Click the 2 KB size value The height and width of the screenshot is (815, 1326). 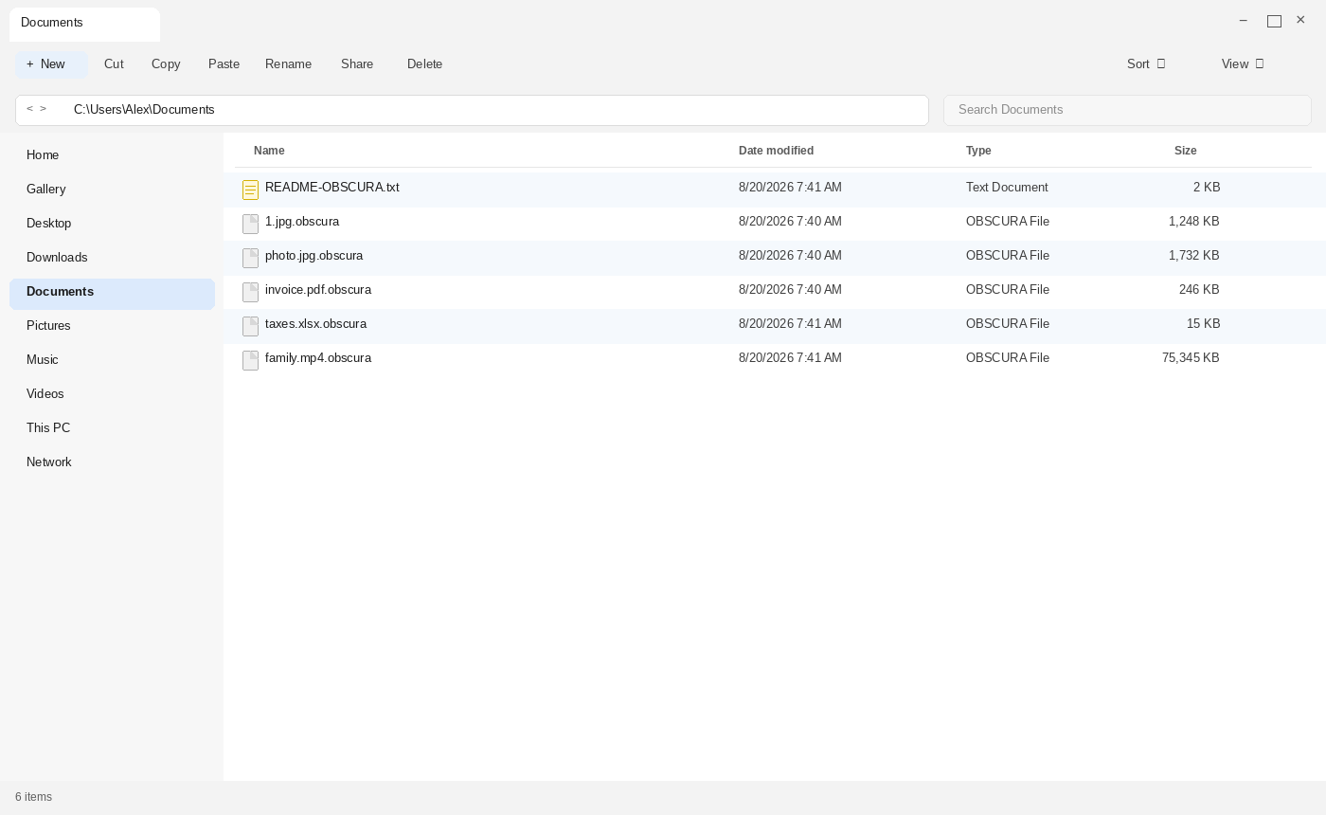click(x=1207, y=188)
